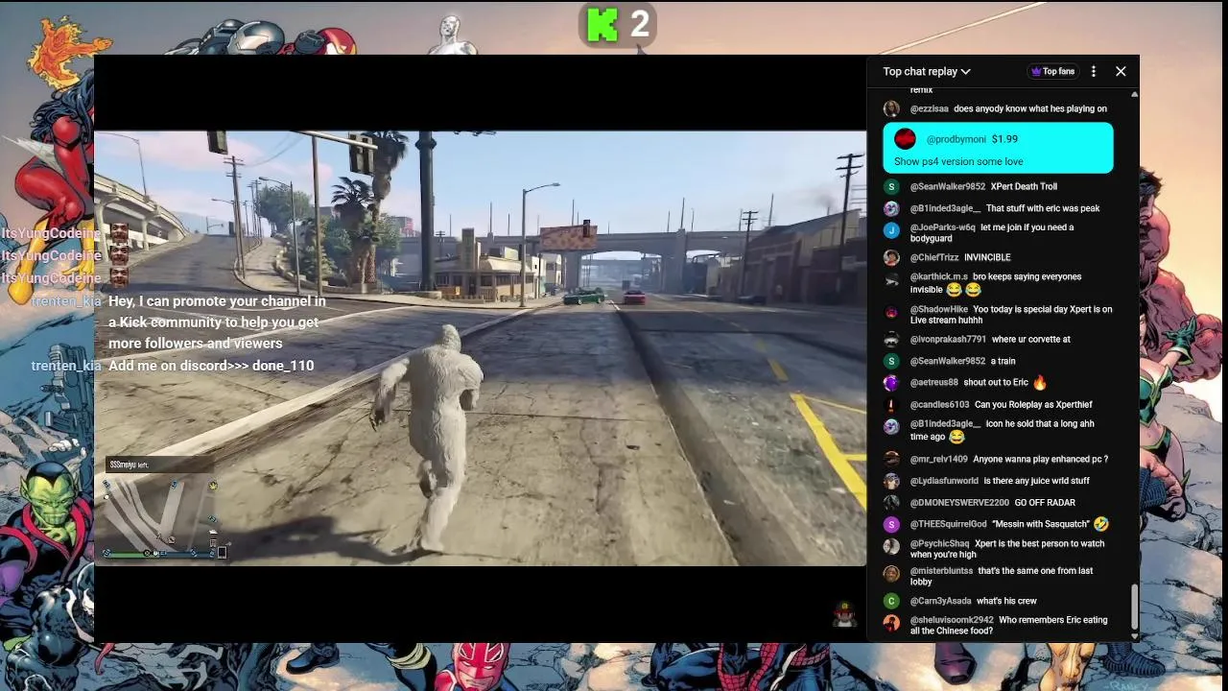
Task: Click the GTA minimap in the video
Action: [160, 516]
